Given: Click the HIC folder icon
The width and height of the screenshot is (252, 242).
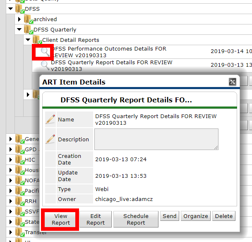Looking at the screenshot, I should [x=20, y=160].
